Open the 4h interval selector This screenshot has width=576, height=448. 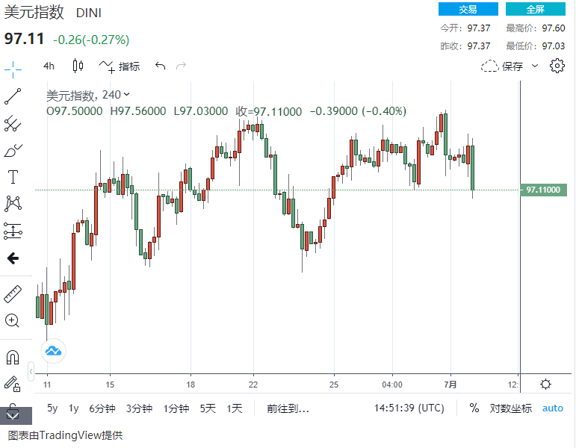[49, 66]
